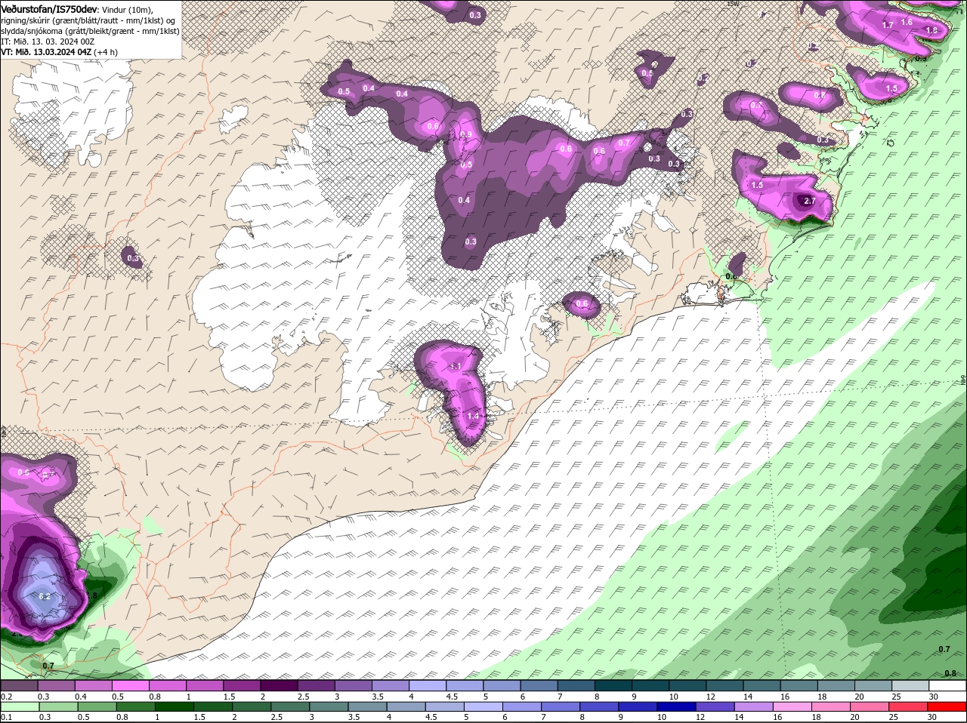Image resolution: width=967 pixels, height=723 pixels.
Task: Click the 'rigning/skúrir' legend description line
Action: pos(88,20)
